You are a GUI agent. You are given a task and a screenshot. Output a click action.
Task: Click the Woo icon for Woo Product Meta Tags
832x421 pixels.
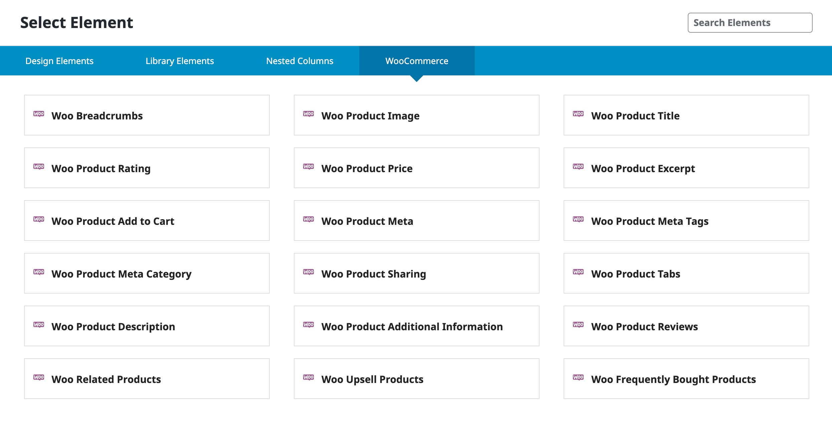tap(578, 220)
